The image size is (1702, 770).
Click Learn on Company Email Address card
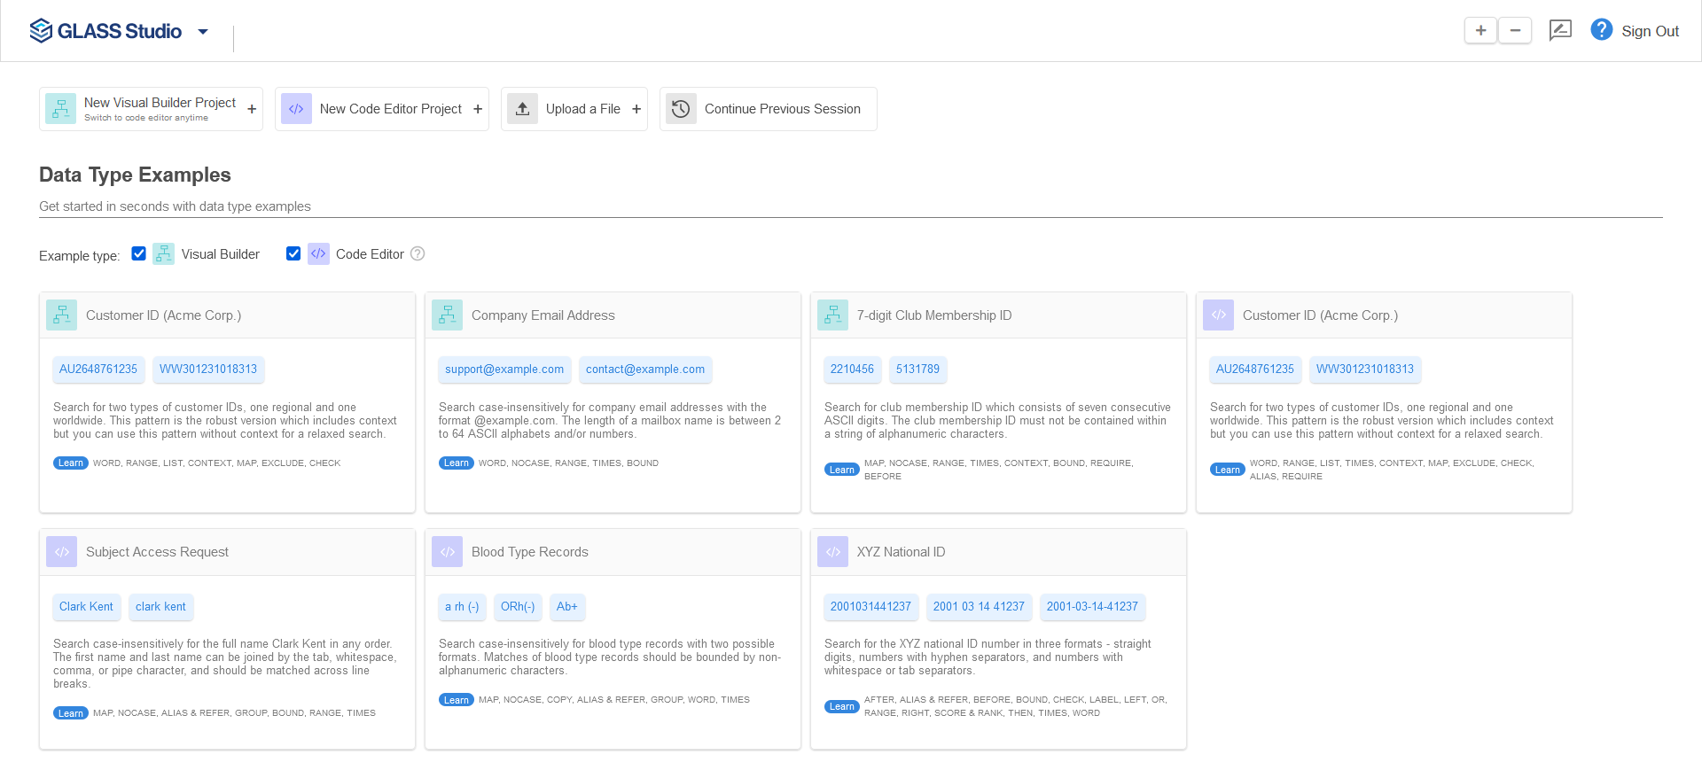(456, 463)
